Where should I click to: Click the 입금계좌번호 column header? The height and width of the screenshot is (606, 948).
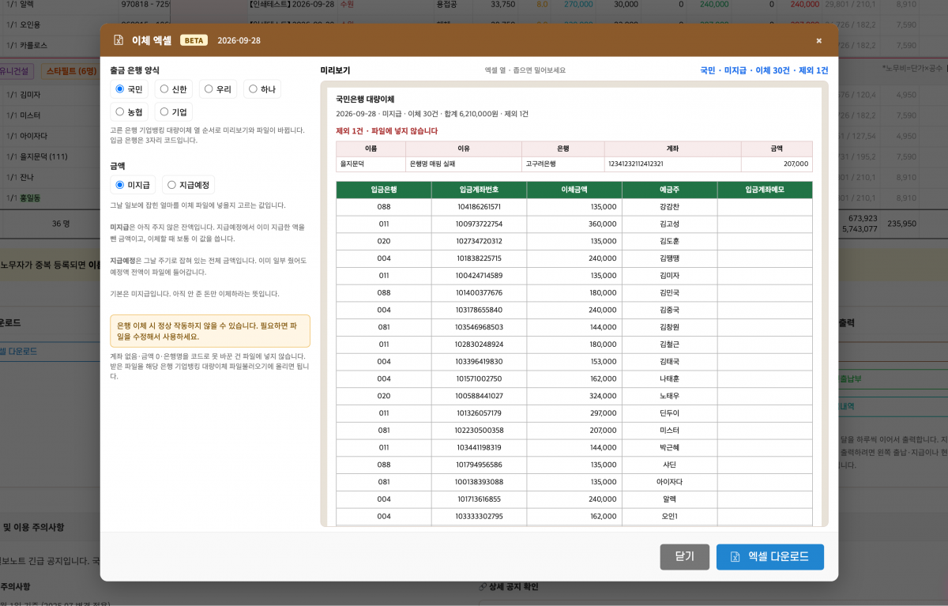coord(479,190)
